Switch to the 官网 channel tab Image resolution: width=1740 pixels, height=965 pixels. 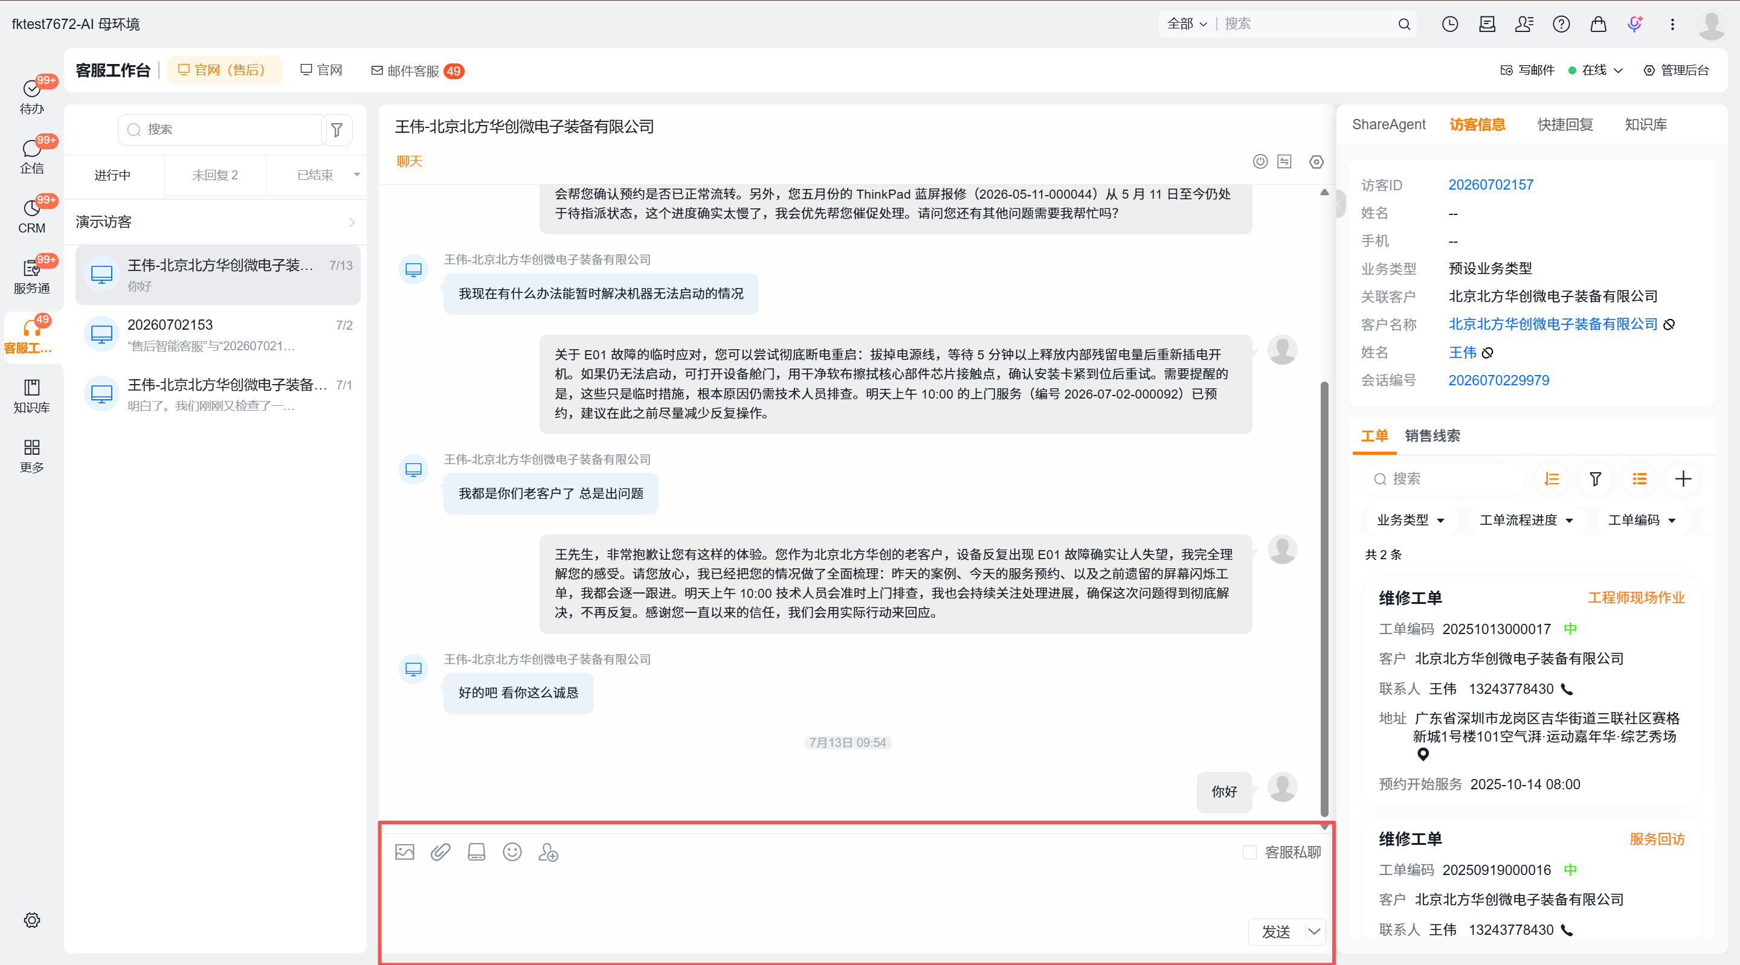coord(321,70)
